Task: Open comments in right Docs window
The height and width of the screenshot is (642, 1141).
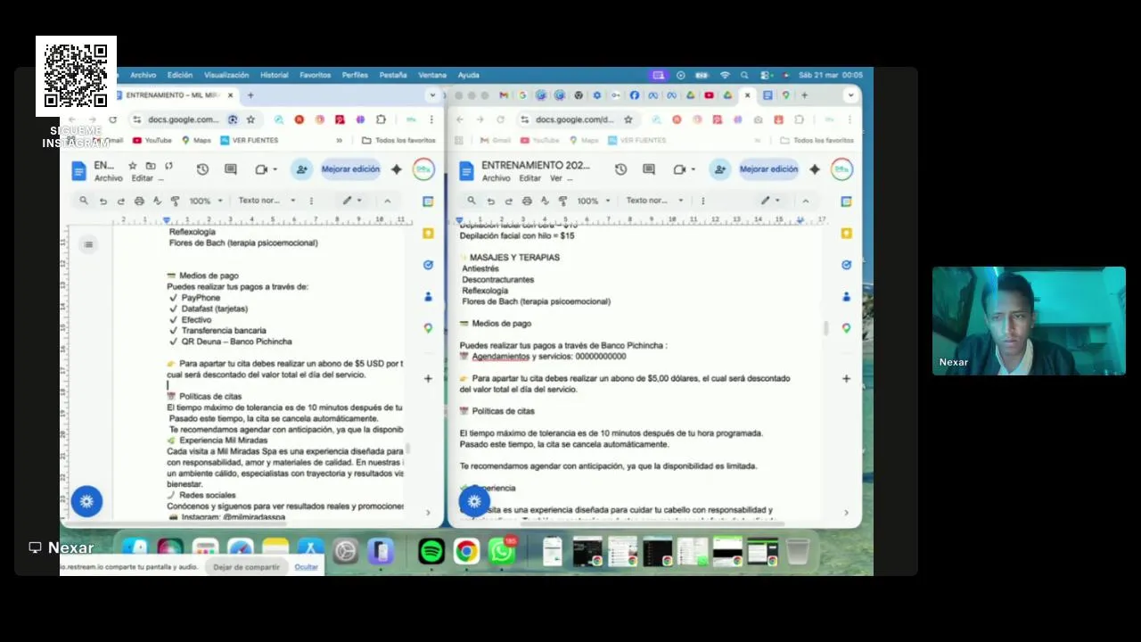Action: click(649, 169)
